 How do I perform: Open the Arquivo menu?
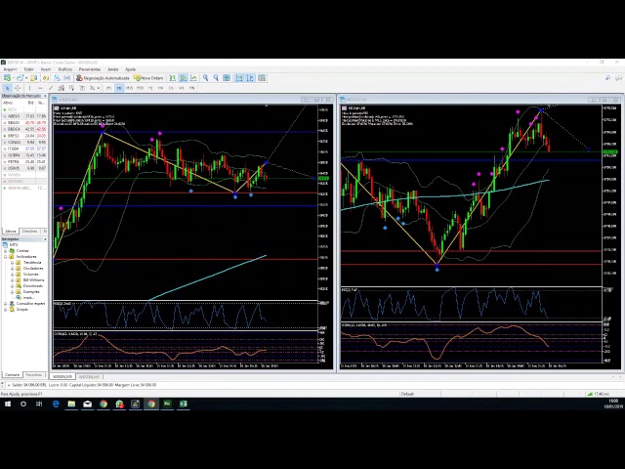(10, 69)
